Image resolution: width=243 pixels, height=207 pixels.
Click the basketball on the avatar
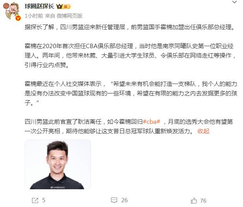(6, 6)
